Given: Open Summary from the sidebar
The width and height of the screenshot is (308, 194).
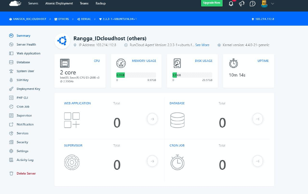Looking at the screenshot, I should point(23,36).
